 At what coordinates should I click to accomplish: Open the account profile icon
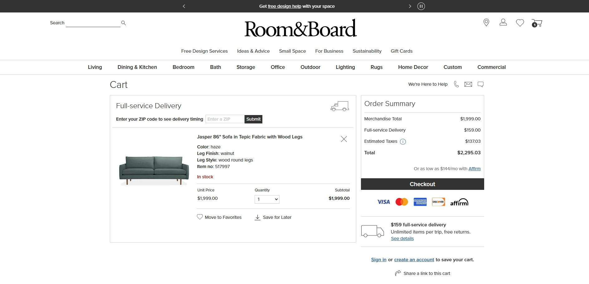point(503,22)
